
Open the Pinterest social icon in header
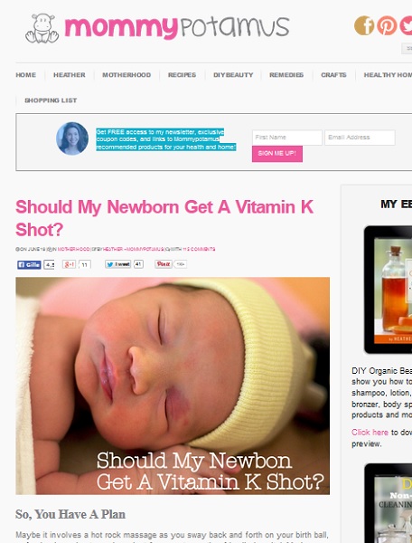point(387,25)
